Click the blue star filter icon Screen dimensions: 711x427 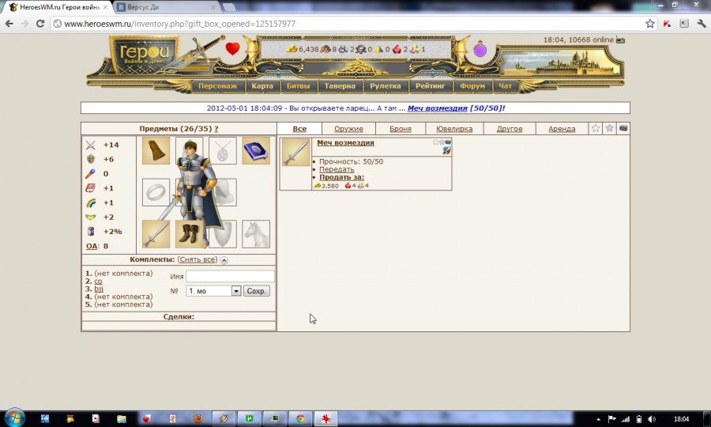click(x=609, y=128)
